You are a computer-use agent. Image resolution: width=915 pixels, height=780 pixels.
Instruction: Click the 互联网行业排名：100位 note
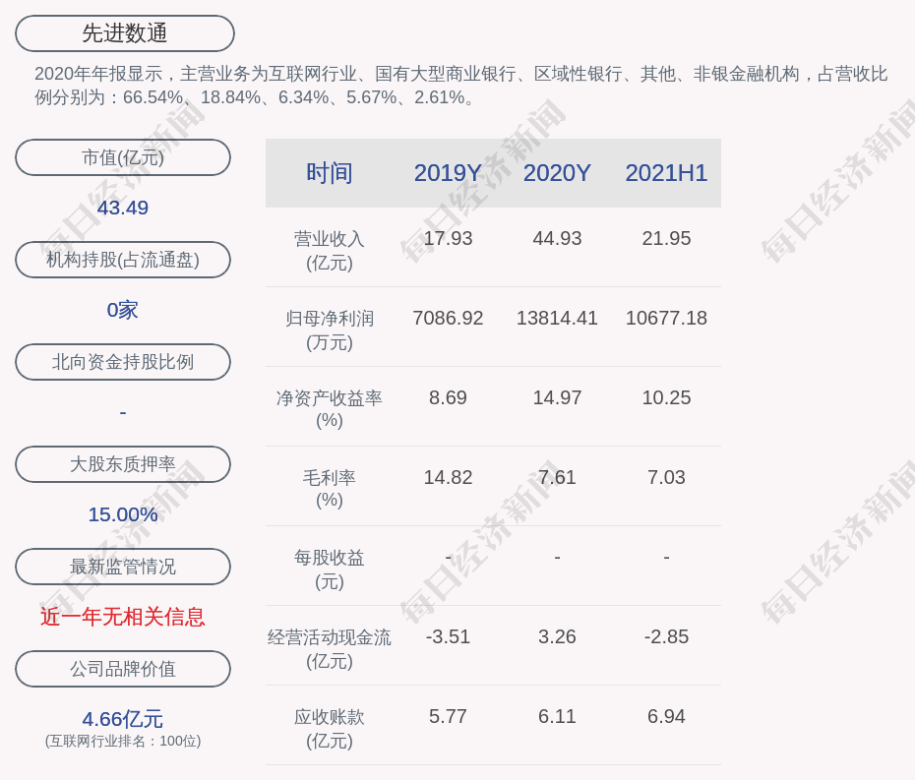[x=123, y=741]
